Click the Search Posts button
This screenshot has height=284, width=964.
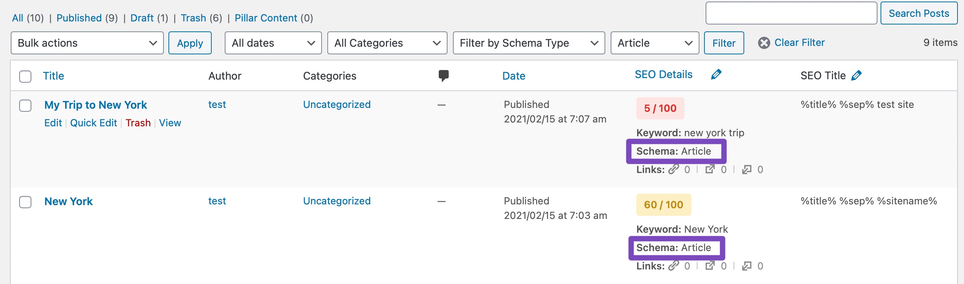pyautogui.click(x=918, y=13)
